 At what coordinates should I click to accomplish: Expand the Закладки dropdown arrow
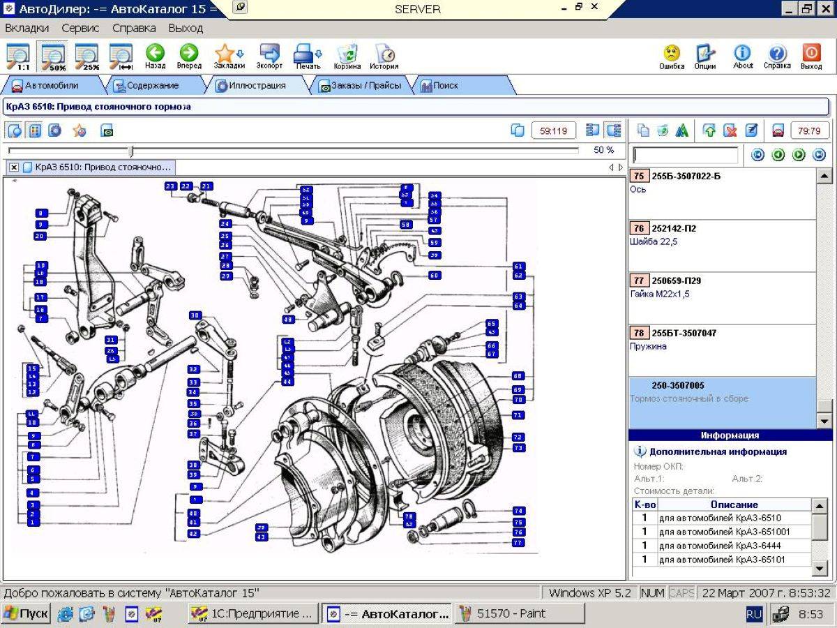241,53
